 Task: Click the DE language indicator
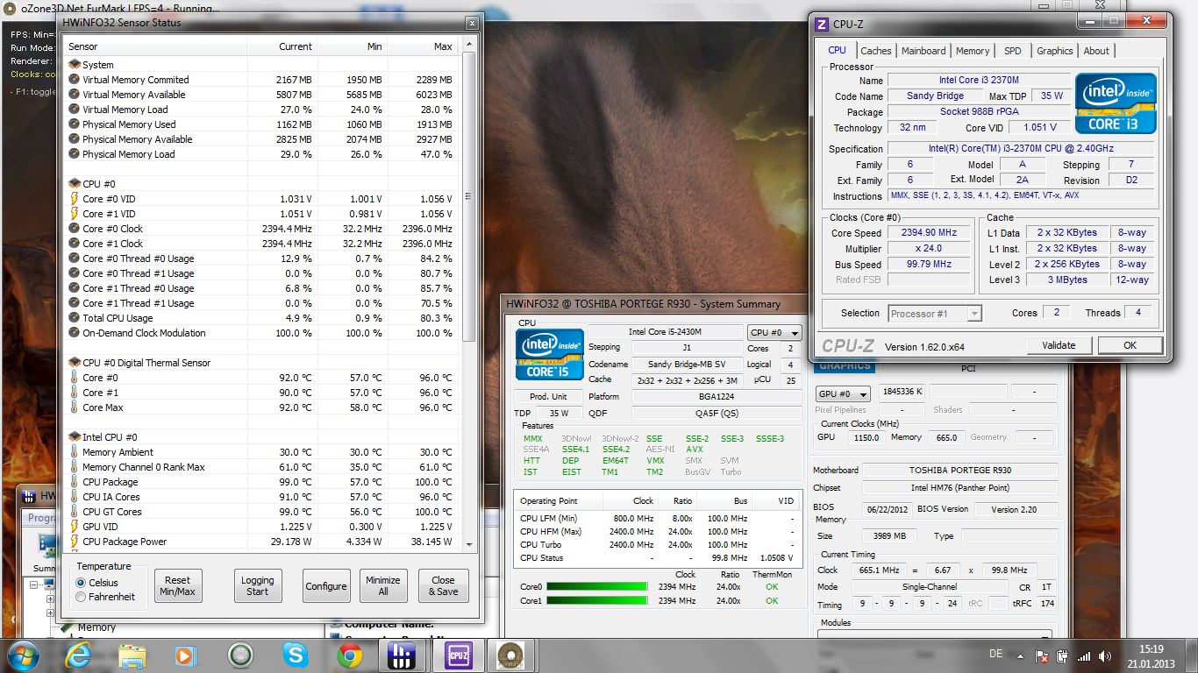pos(995,654)
